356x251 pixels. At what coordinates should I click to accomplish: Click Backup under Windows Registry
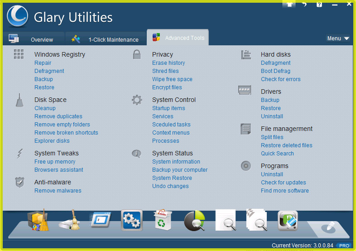(x=43, y=79)
